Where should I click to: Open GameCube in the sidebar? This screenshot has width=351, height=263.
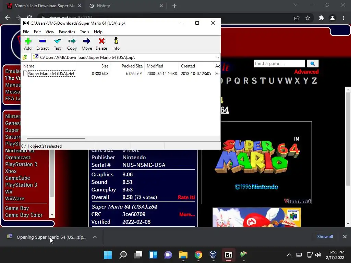tap(18, 178)
